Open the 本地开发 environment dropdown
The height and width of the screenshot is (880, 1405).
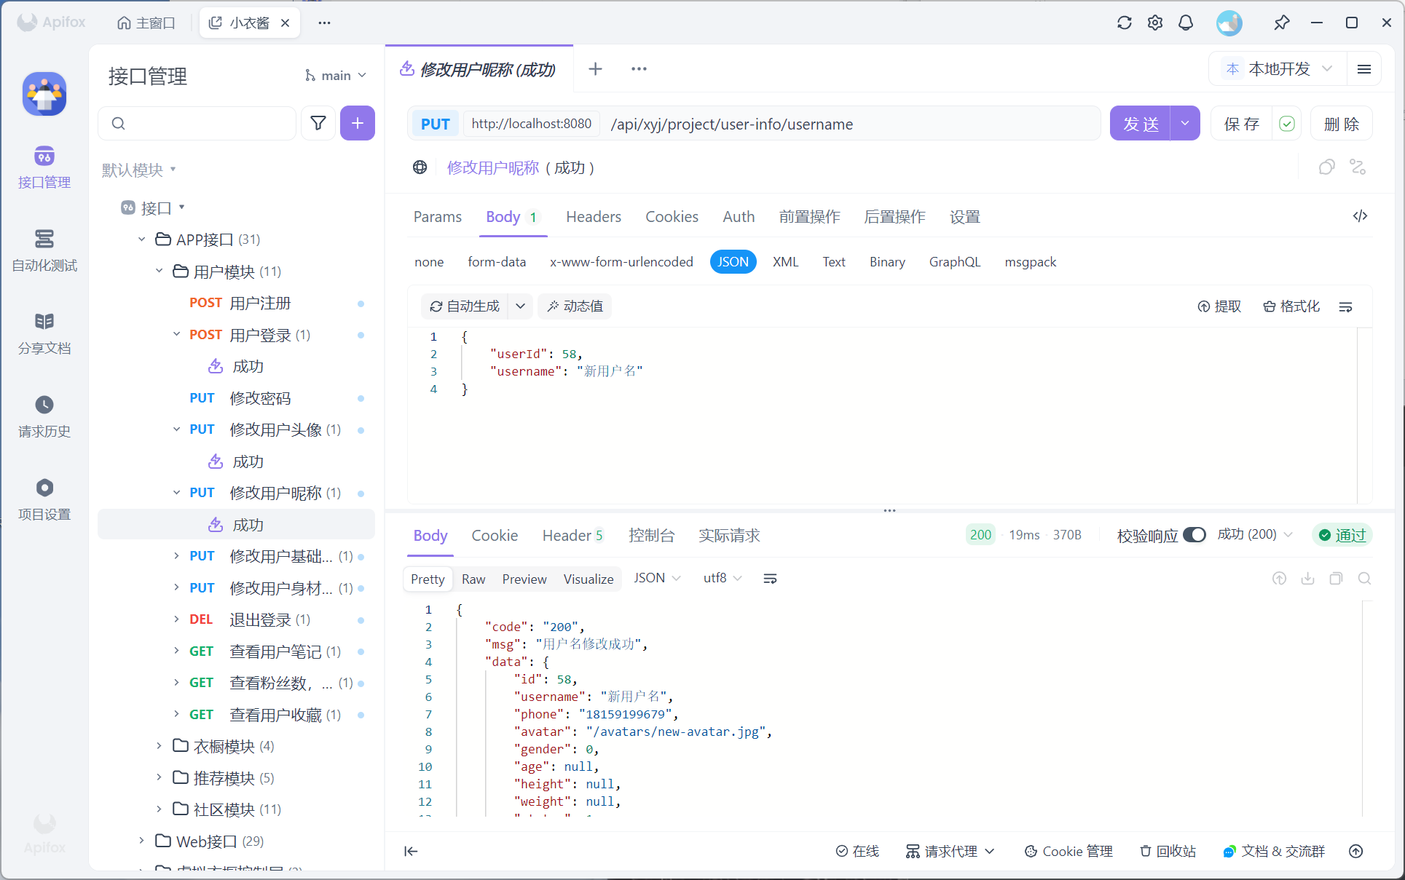coord(1280,68)
